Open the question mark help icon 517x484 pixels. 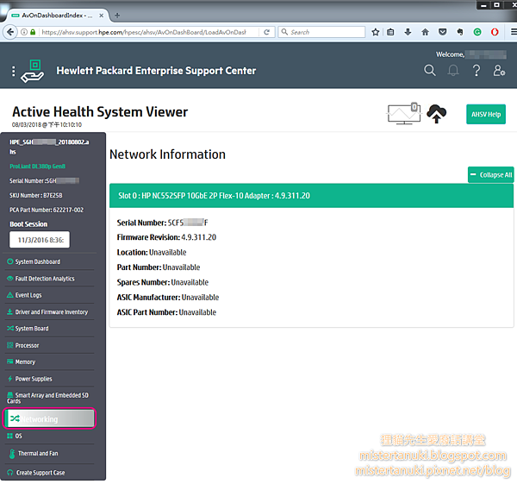click(x=477, y=71)
